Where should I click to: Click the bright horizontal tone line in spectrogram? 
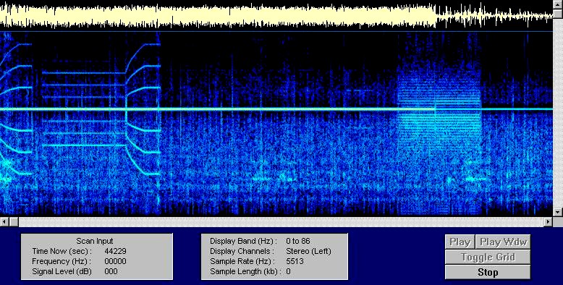pyautogui.click(x=276, y=109)
